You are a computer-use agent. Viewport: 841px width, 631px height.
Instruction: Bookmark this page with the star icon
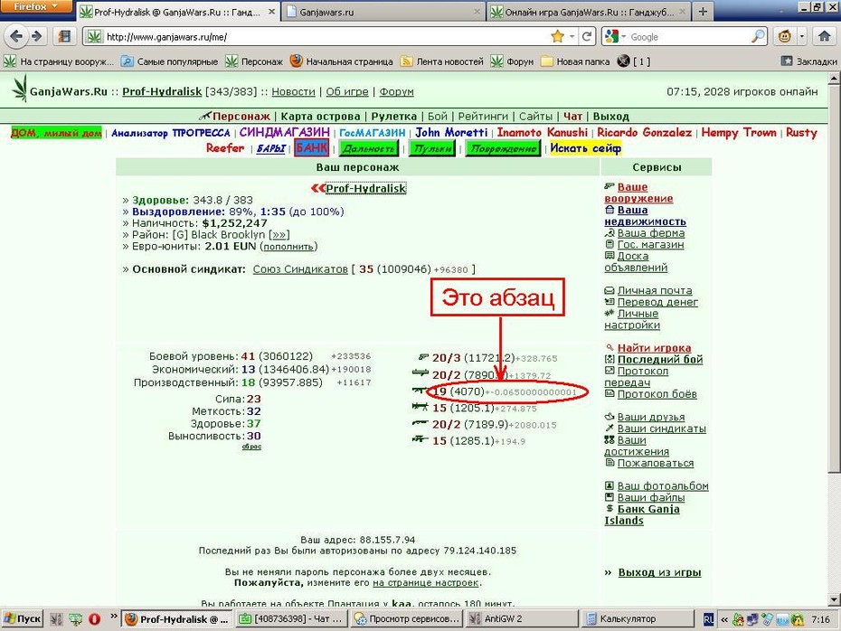click(557, 36)
